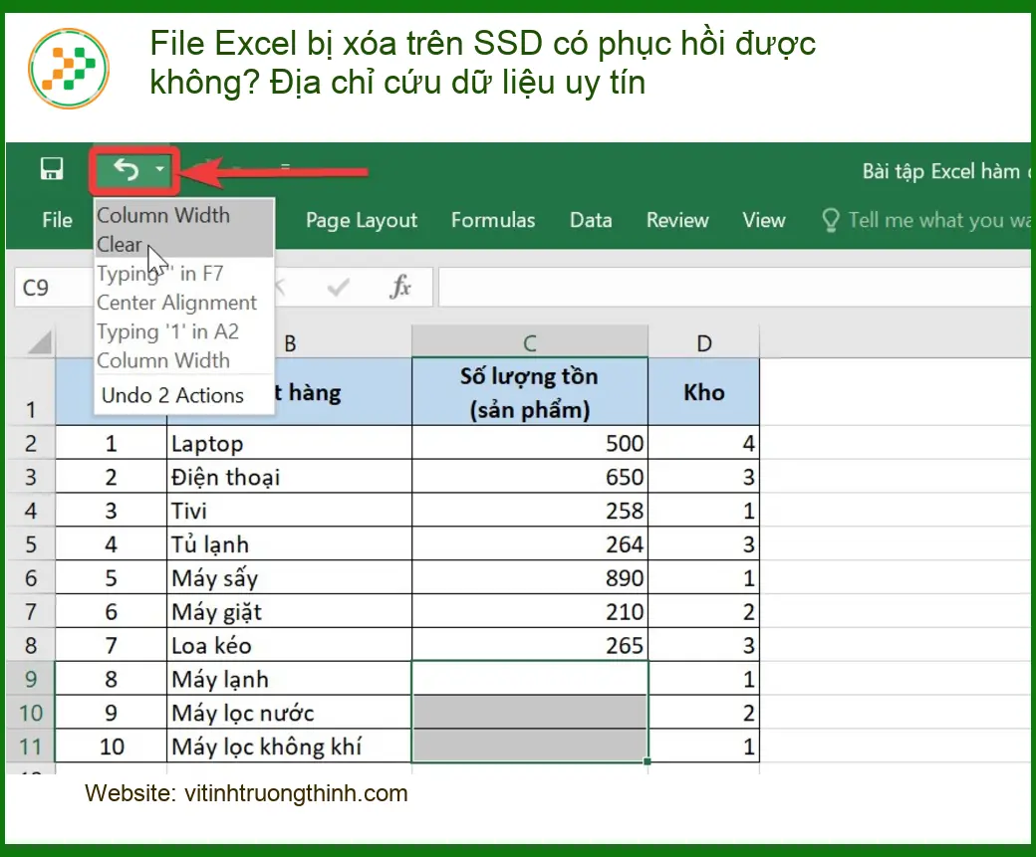Click the number 10 cell in column A
The image size is (1036, 857).
click(111, 747)
